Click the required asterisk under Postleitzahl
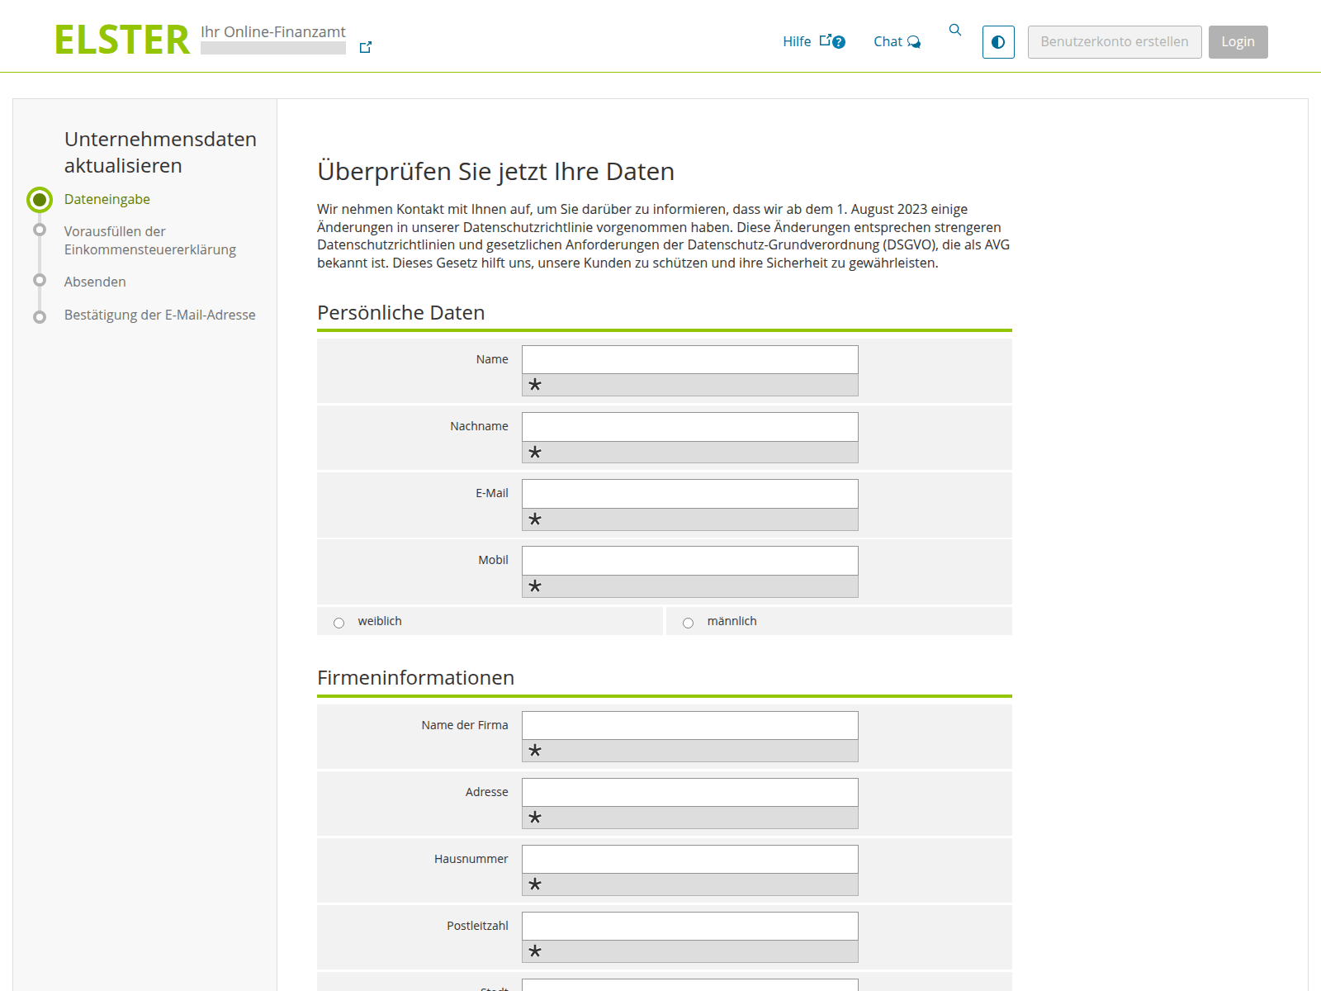 tap(535, 951)
